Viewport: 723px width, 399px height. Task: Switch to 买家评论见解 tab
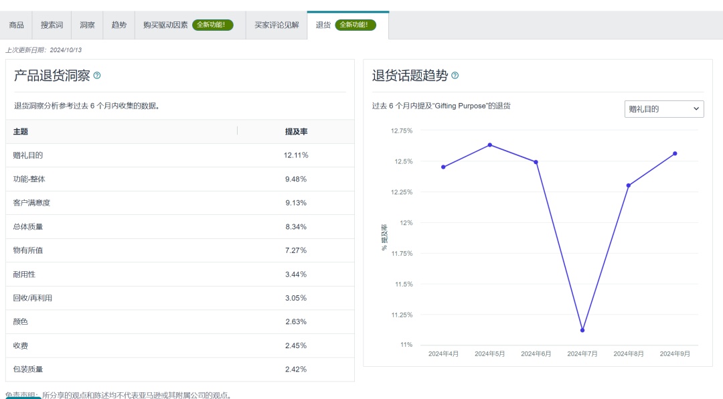pos(276,25)
